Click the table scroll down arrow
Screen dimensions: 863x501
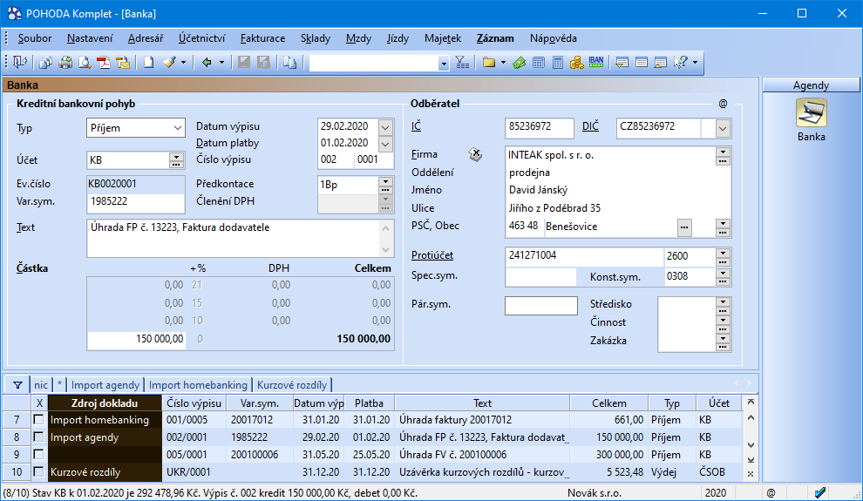(751, 445)
